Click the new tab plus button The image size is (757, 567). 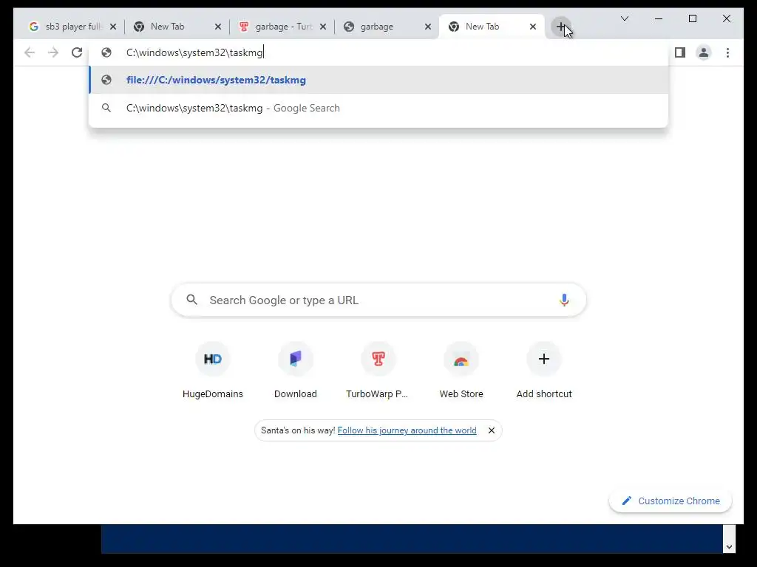560,27
